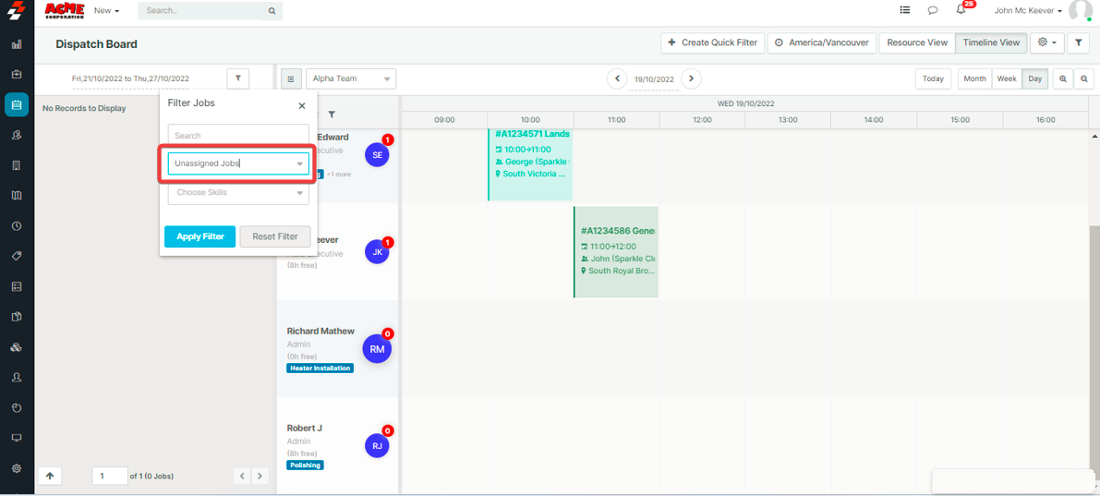Open the New dropdown menu

click(x=106, y=10)
